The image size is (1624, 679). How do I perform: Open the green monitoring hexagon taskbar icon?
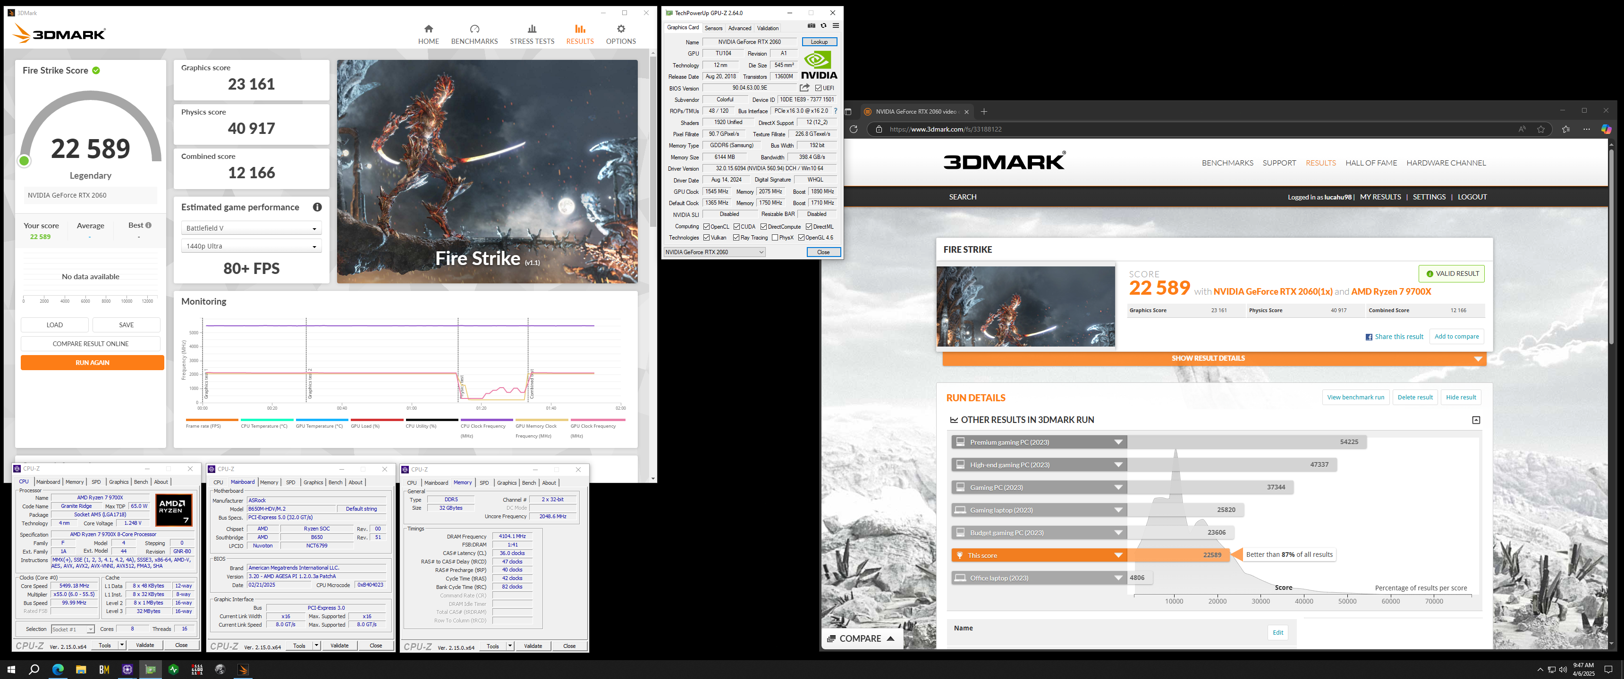click(173, 669)
